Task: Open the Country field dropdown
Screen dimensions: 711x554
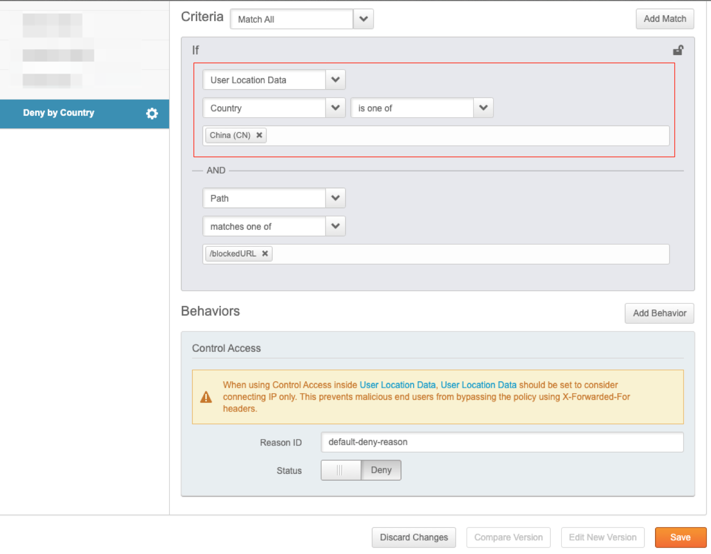Action: pyautogui.click(x=336, y=108)
